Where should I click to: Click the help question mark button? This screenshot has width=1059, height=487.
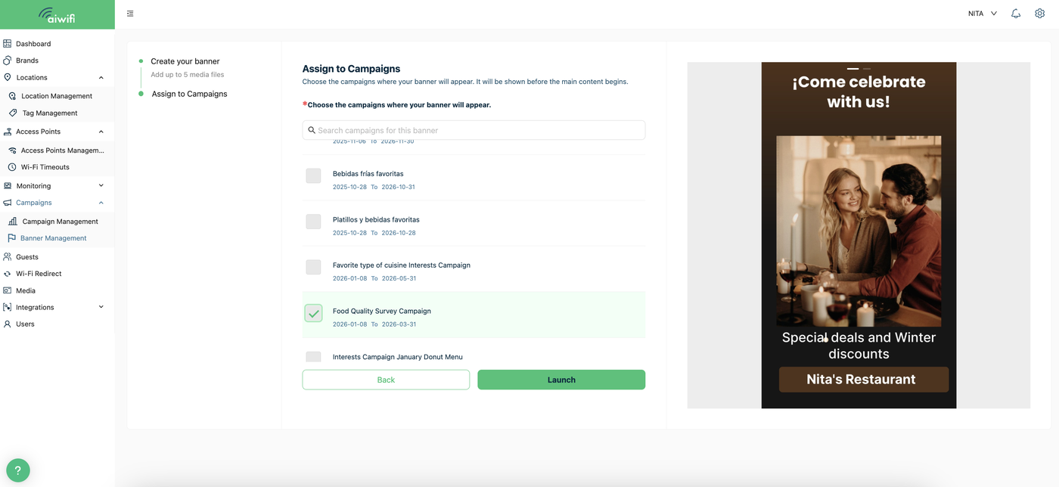pyautogui.click(x=18, y=470)
